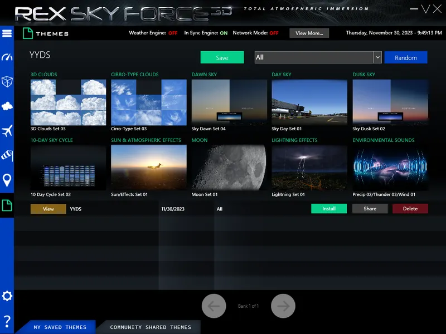Click the help question mark icon
This screenshot has width=446, height=334.
(x=7, y=321)
